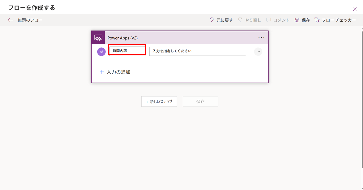
Task: Open the Power Apps (V2) card ellipsis menu
Action: tap(261, 38)
